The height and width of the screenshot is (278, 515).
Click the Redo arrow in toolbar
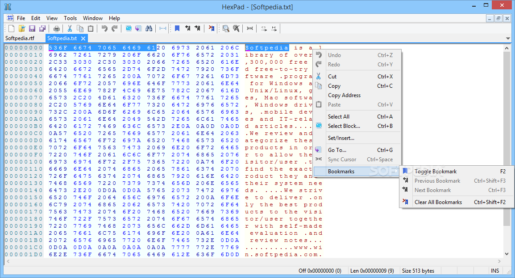point(115,29)
